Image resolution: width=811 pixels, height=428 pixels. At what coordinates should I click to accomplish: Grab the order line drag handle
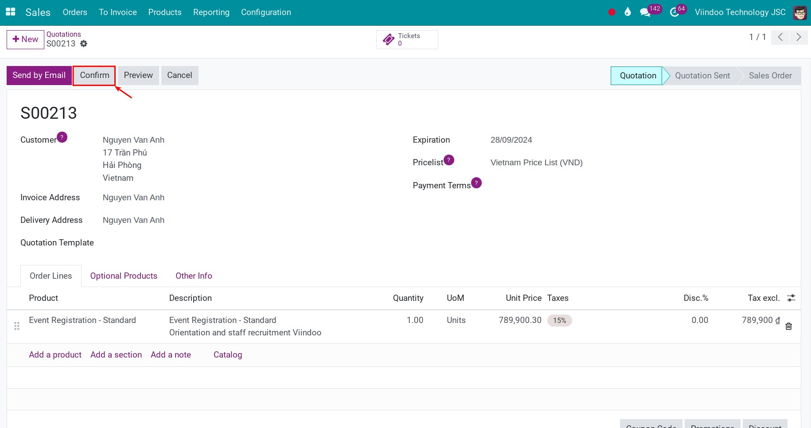[17, 326]
